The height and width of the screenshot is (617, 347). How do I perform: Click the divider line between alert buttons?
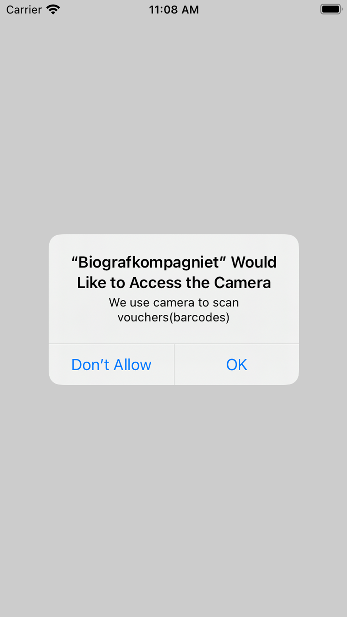click(174, 364)
